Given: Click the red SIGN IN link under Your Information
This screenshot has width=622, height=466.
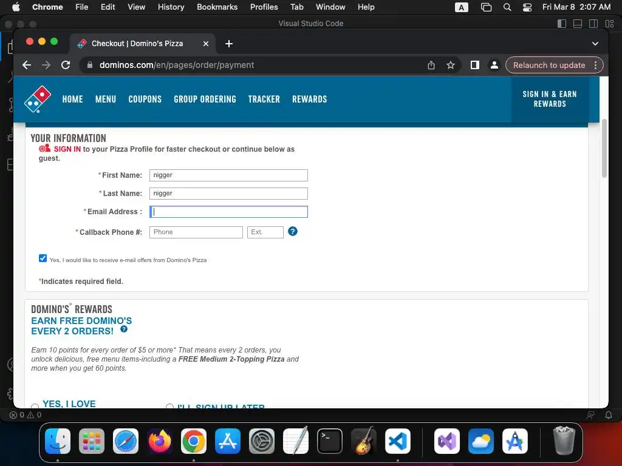Looking at the screenshot, I should (67, 149).
